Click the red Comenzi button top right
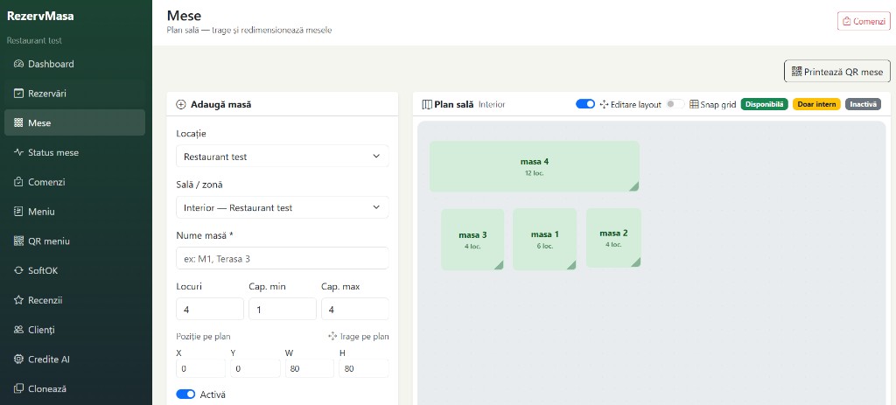This screenshot has height=405, width=896. 864,21
